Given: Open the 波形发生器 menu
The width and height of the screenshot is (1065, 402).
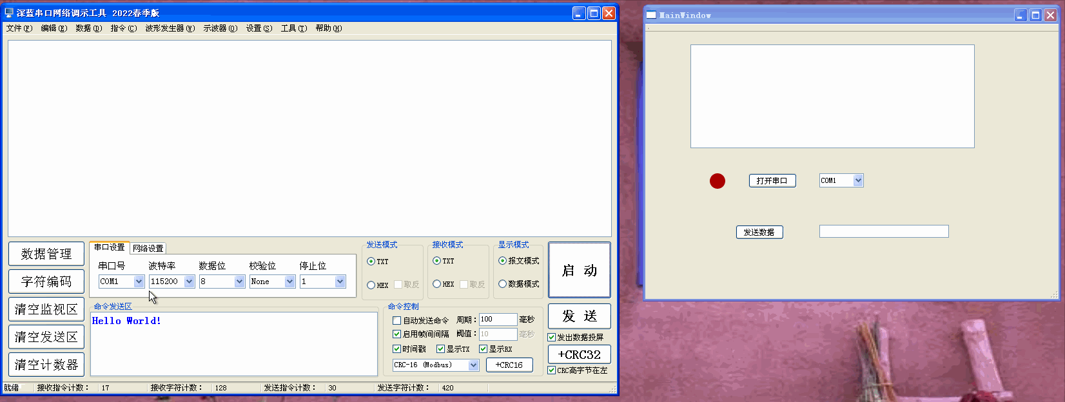Looking at the screenshot, I should pos(170,28).
